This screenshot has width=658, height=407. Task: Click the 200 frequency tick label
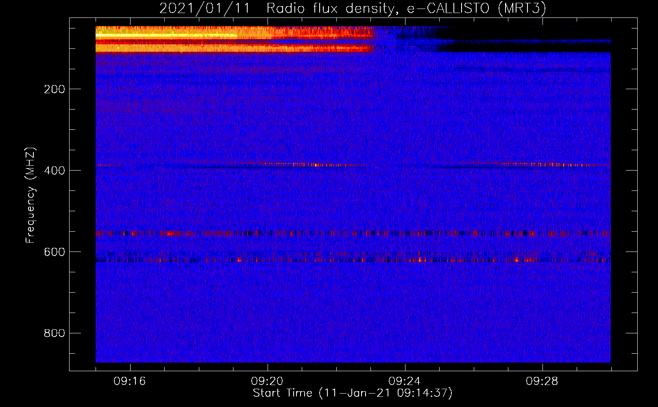coord(54,89)
